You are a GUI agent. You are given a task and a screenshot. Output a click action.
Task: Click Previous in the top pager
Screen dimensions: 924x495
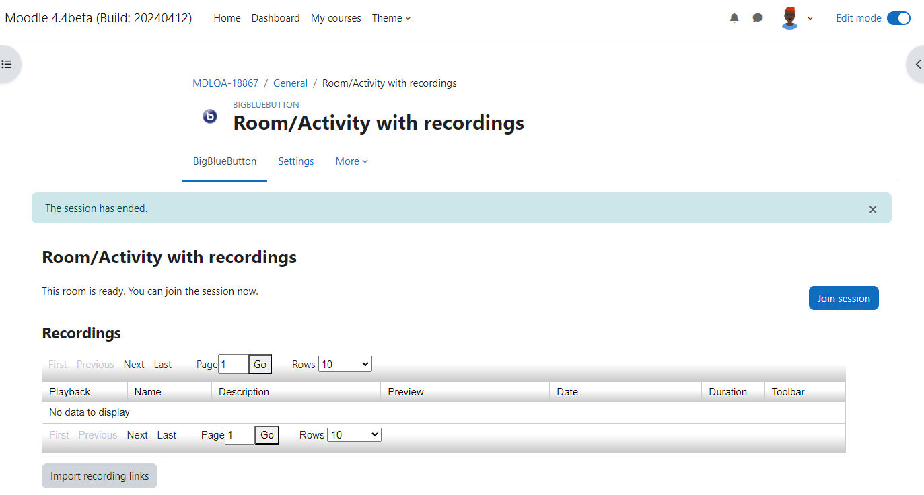(x=96, y=365)
